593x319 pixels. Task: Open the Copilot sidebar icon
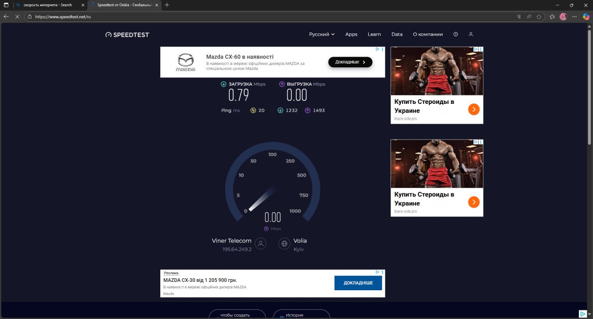pyautogui.click(x=586, y=17)
